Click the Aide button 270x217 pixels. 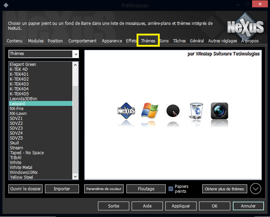pyautogui.click(x=147, y=206)
